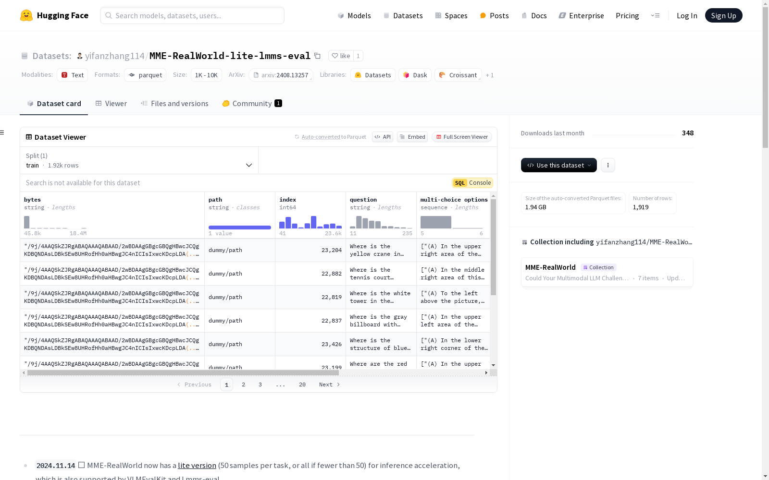Image resolution: width=769 pixels, height=480 pixels.
Task: Click the Hugging Face logo icon
Action: tap(26, 15)
